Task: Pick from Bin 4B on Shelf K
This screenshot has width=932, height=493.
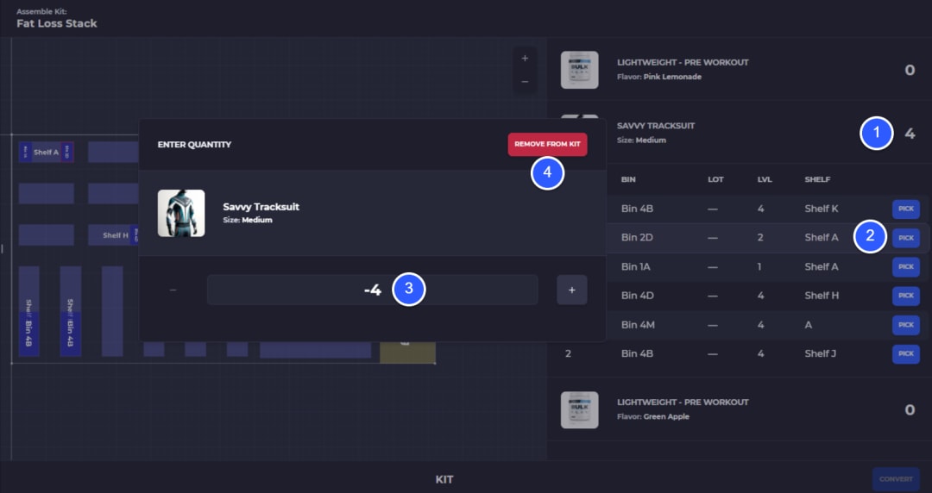Action: pyautogui.click(x=906, y=209)
